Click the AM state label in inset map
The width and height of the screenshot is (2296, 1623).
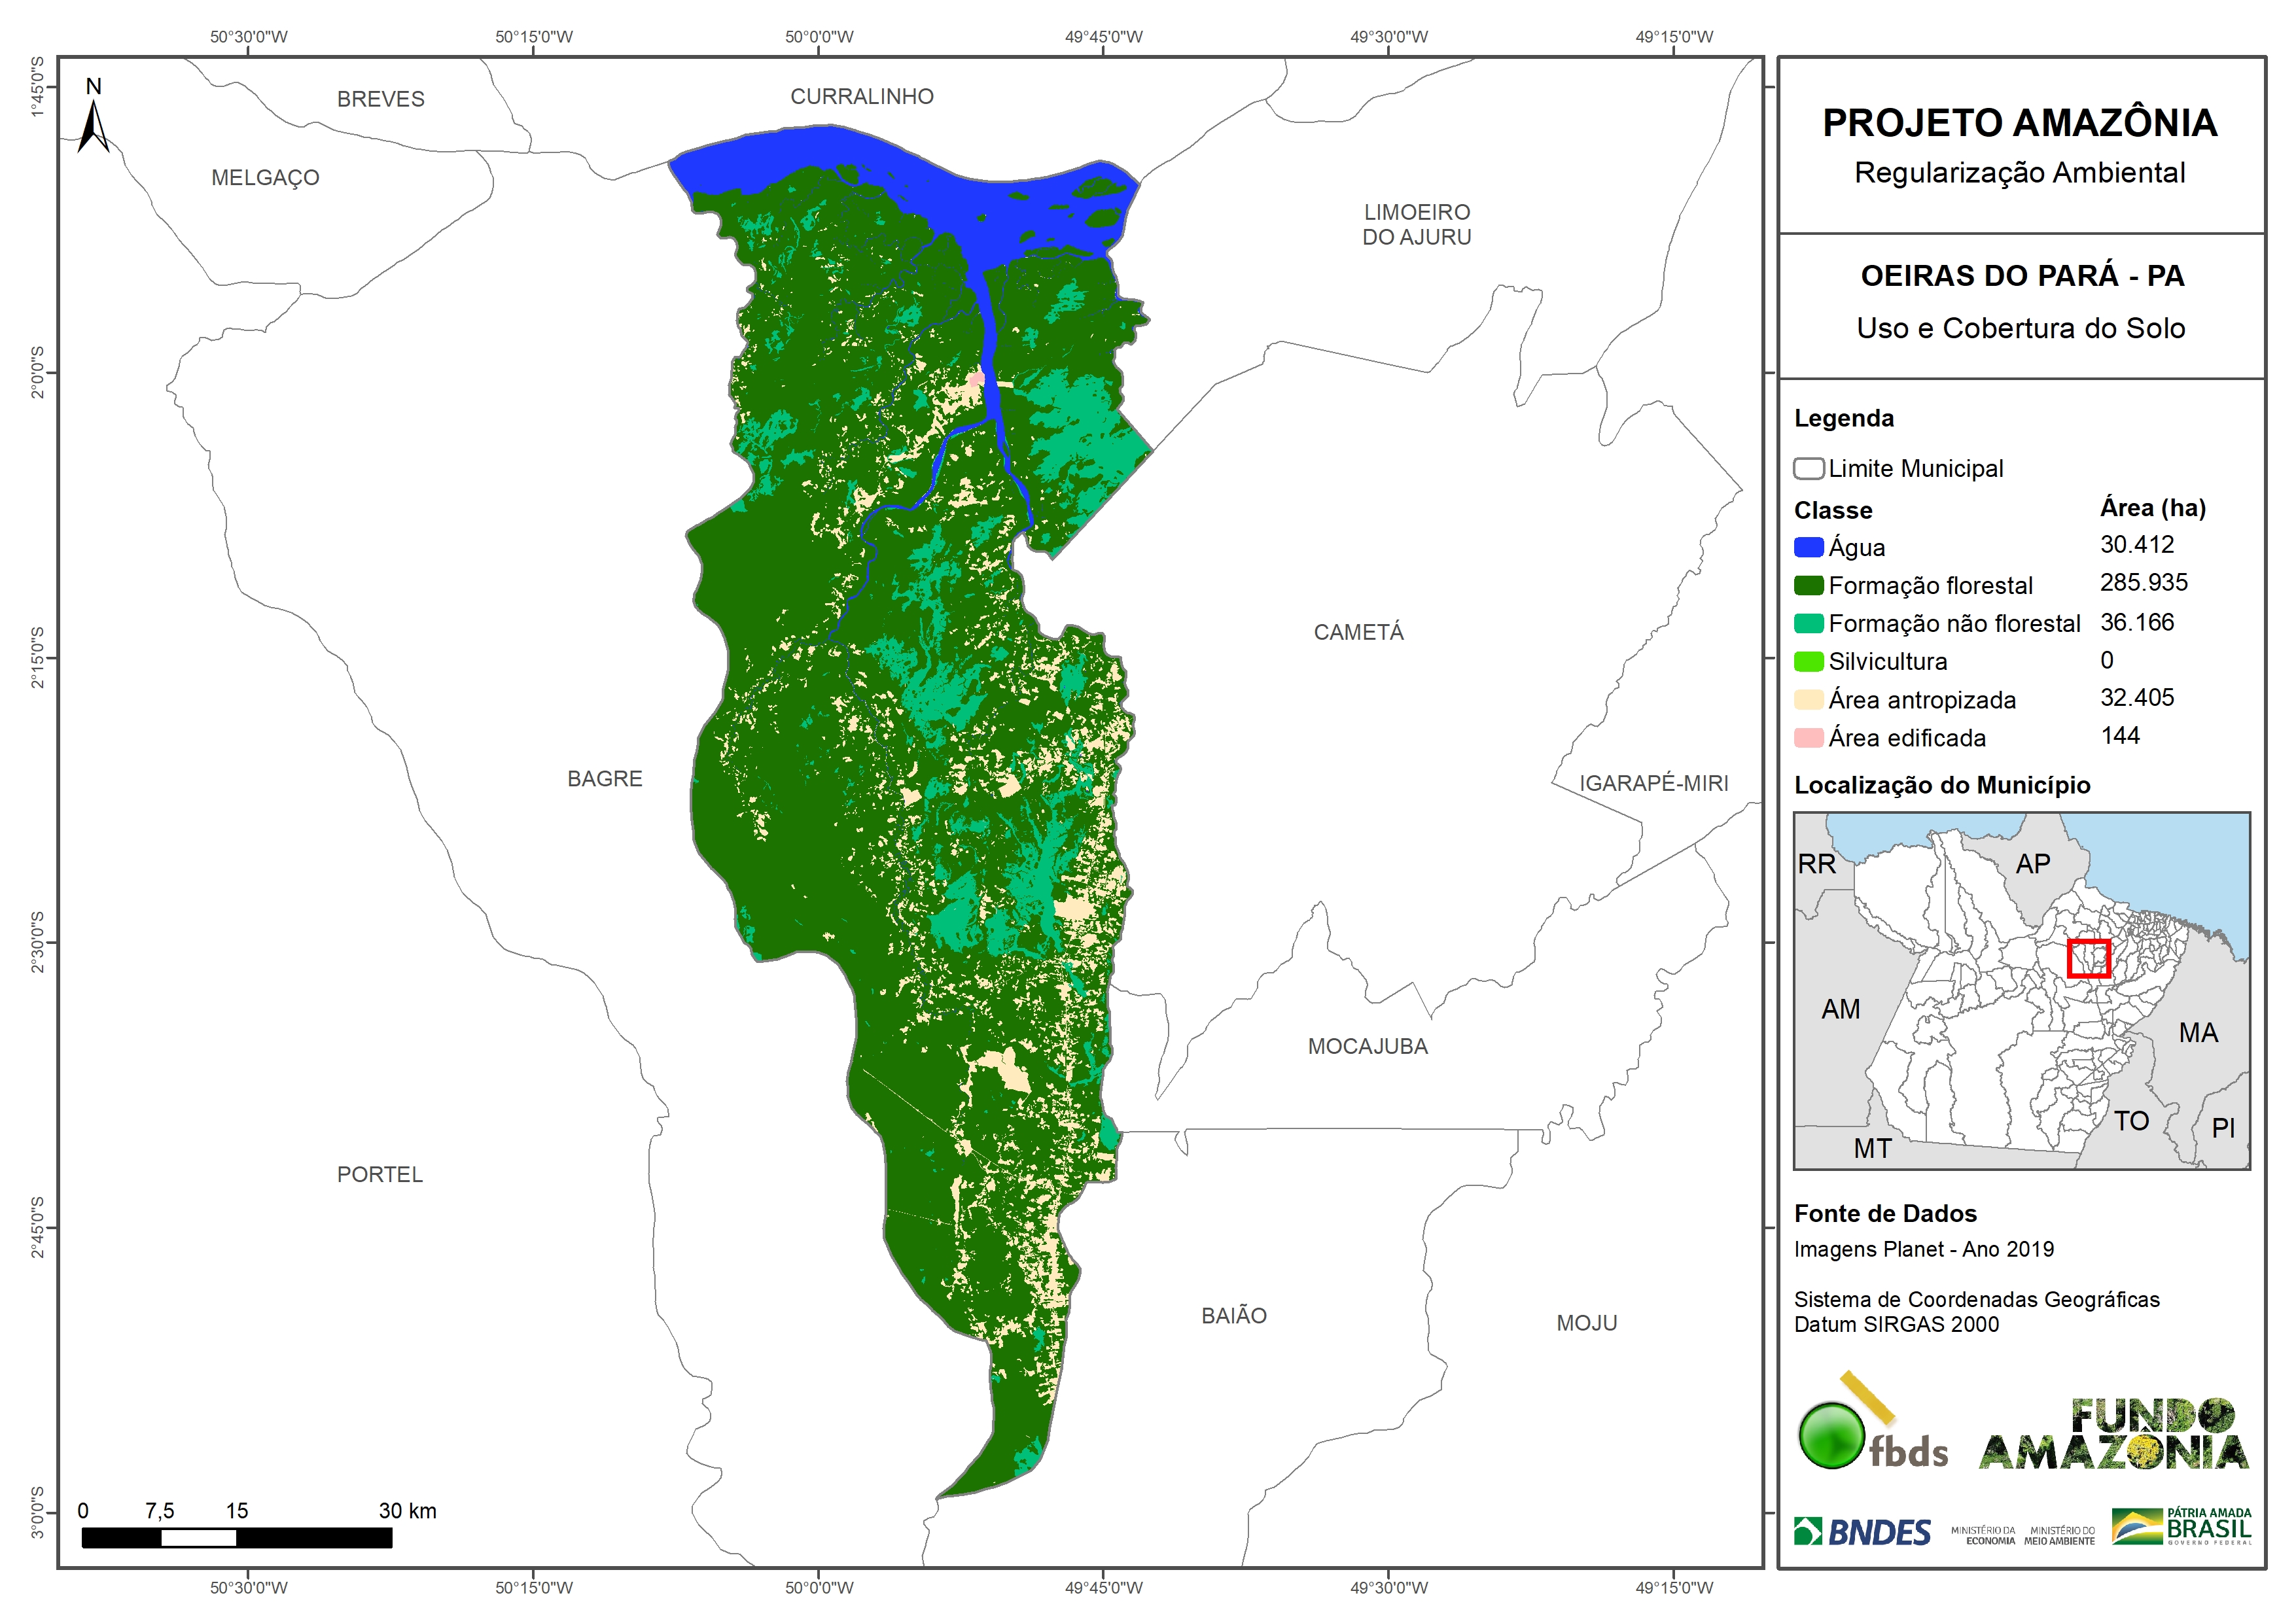click(1840, 1009)
